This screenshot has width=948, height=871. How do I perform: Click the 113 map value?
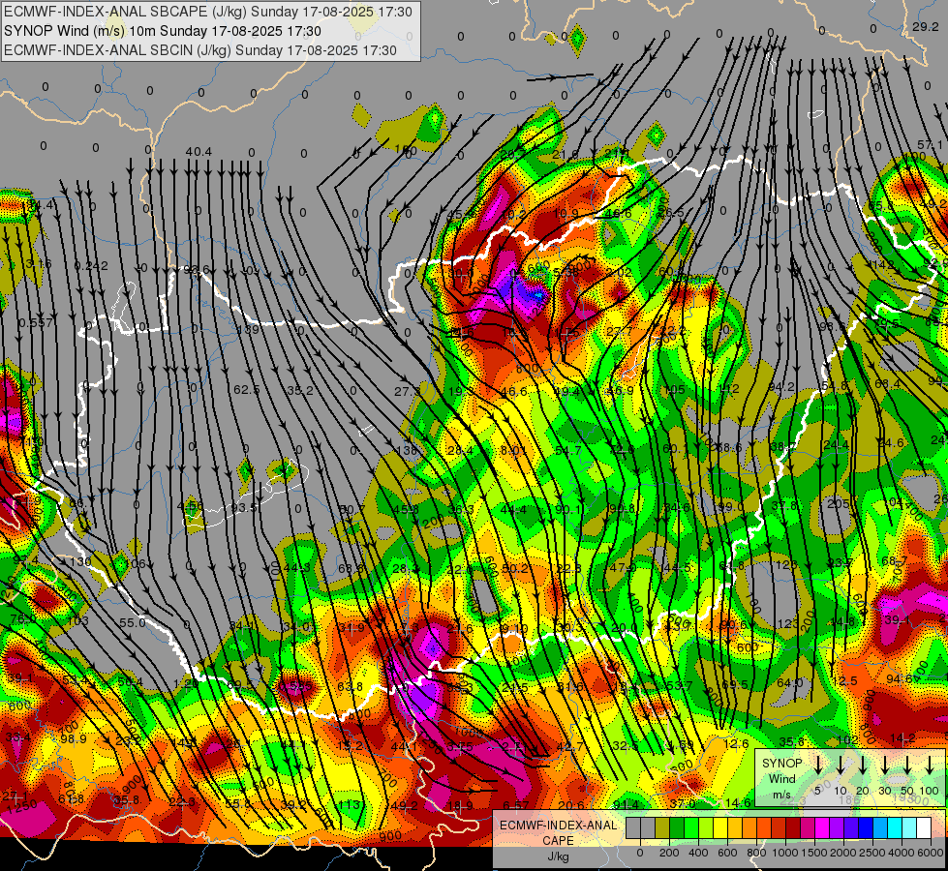pyautogui.click(x=351, y=805)
